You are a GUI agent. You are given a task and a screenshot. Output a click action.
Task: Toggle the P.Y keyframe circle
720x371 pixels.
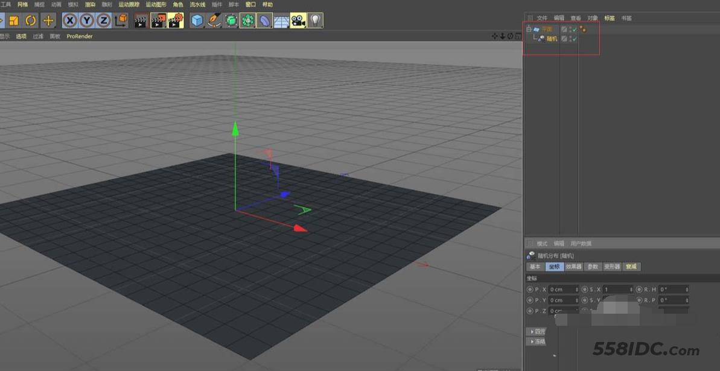coord(530,300)
